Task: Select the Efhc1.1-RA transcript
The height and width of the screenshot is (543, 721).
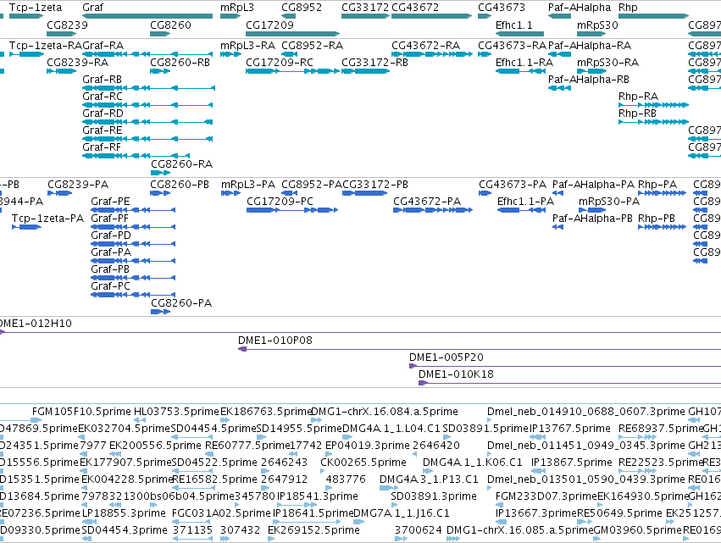Action: coord(519,71)
